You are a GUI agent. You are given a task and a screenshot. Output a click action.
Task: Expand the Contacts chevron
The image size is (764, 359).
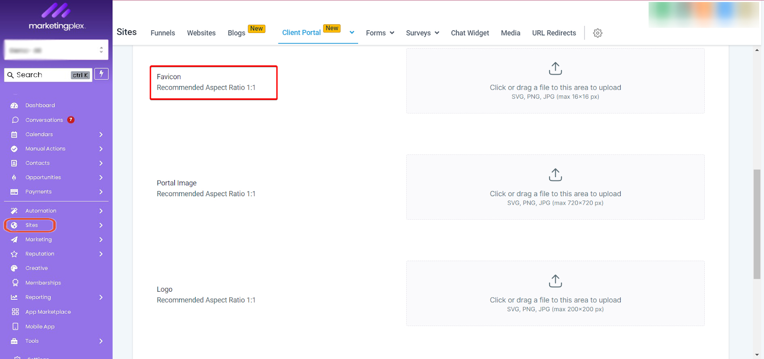(x=101, y=163)
